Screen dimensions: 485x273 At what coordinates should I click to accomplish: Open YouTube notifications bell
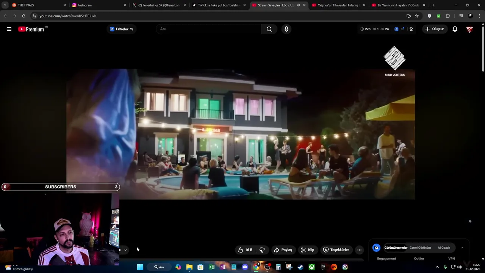pyautogui.click(x=455, y=29)
